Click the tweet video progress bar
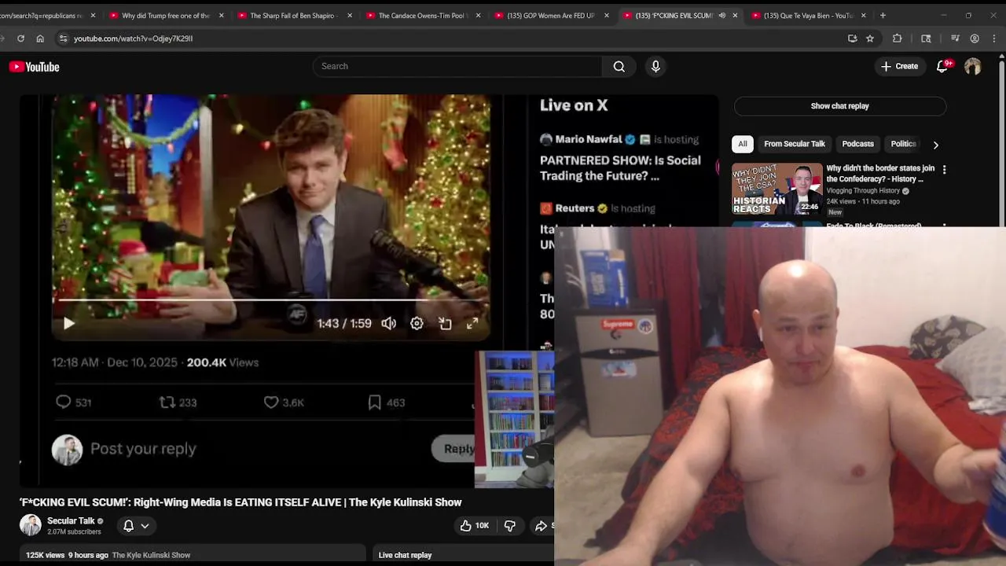The height and width of the screenshot is (566, 1006). point(271,300)
